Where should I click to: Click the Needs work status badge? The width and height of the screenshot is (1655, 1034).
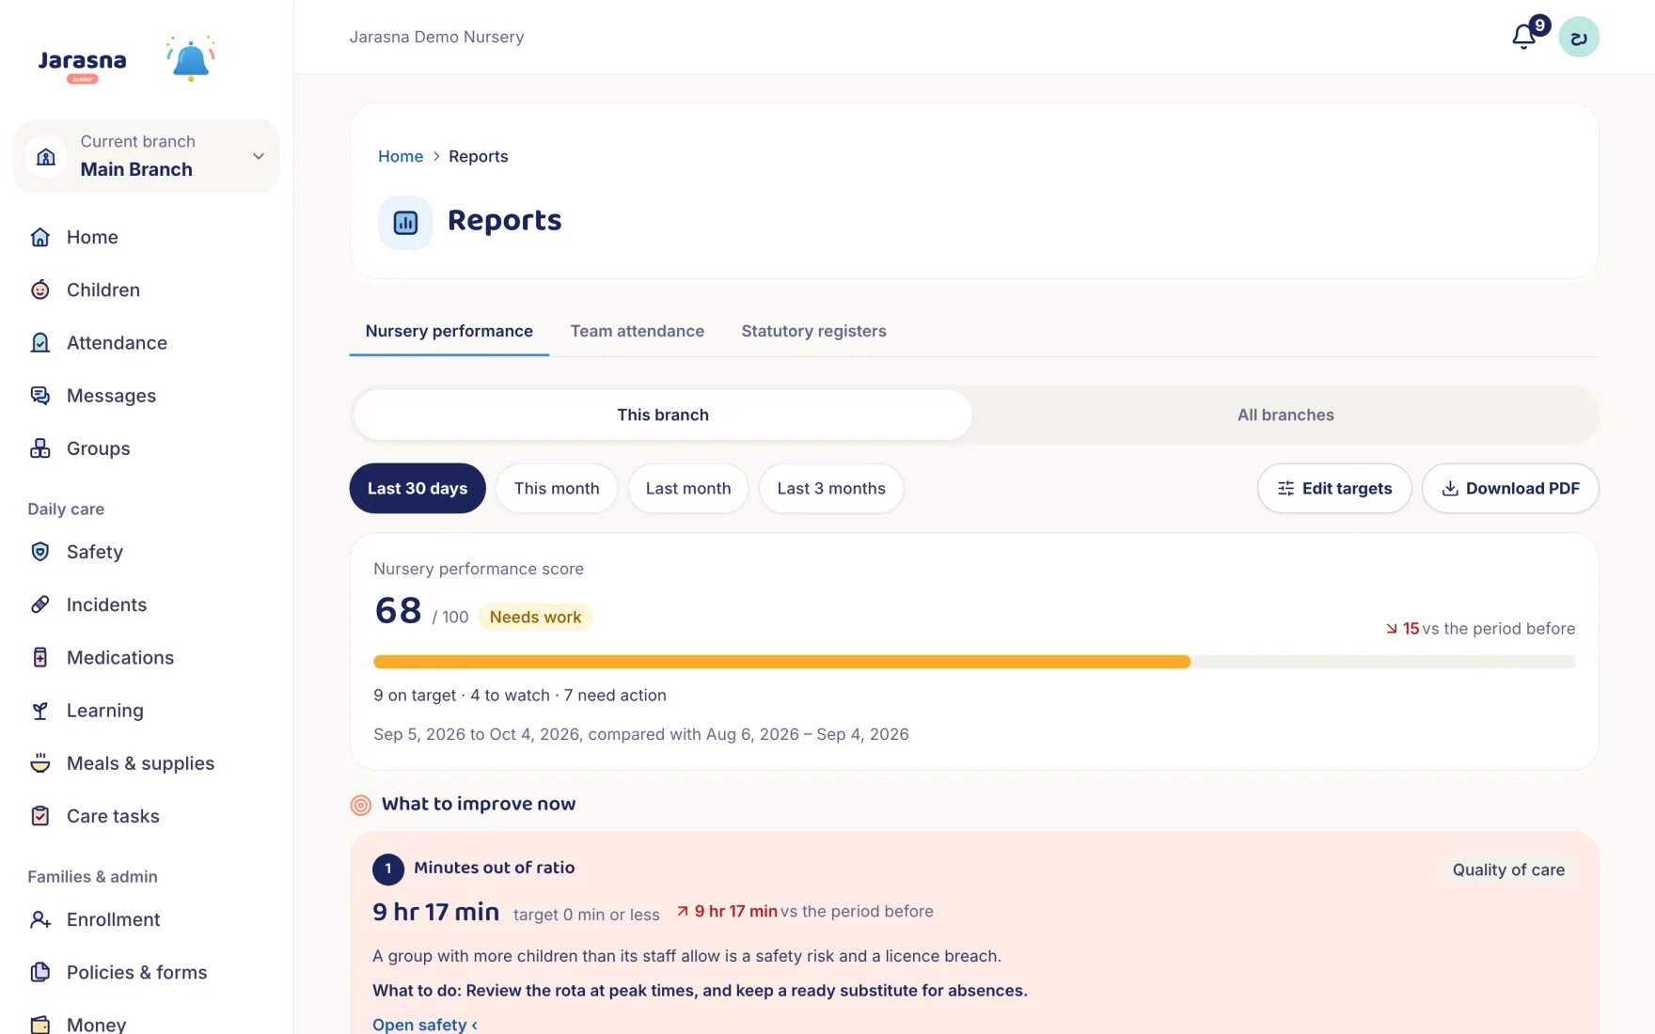(x=535, y=617)
